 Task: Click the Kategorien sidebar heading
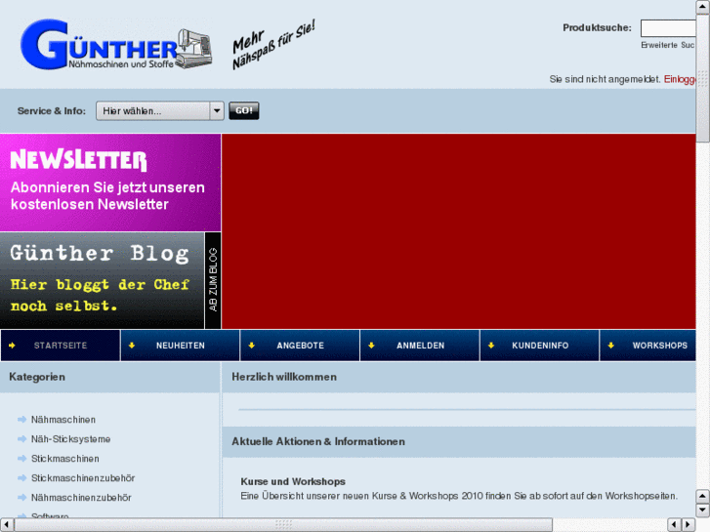pyautogui.click(x=37, y=377)
